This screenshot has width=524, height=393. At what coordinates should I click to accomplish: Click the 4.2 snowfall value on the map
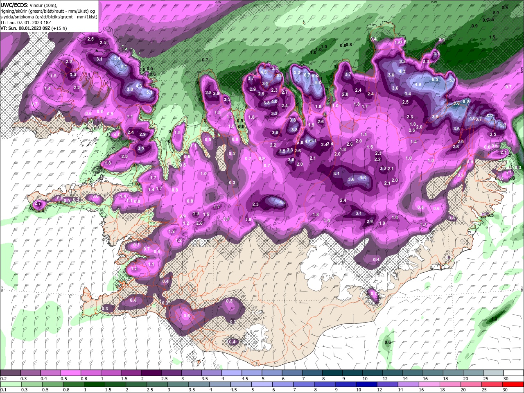click(x=362, y=178)
